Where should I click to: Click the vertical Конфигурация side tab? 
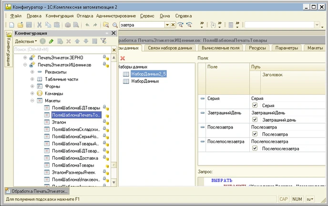tap(9, 49)
